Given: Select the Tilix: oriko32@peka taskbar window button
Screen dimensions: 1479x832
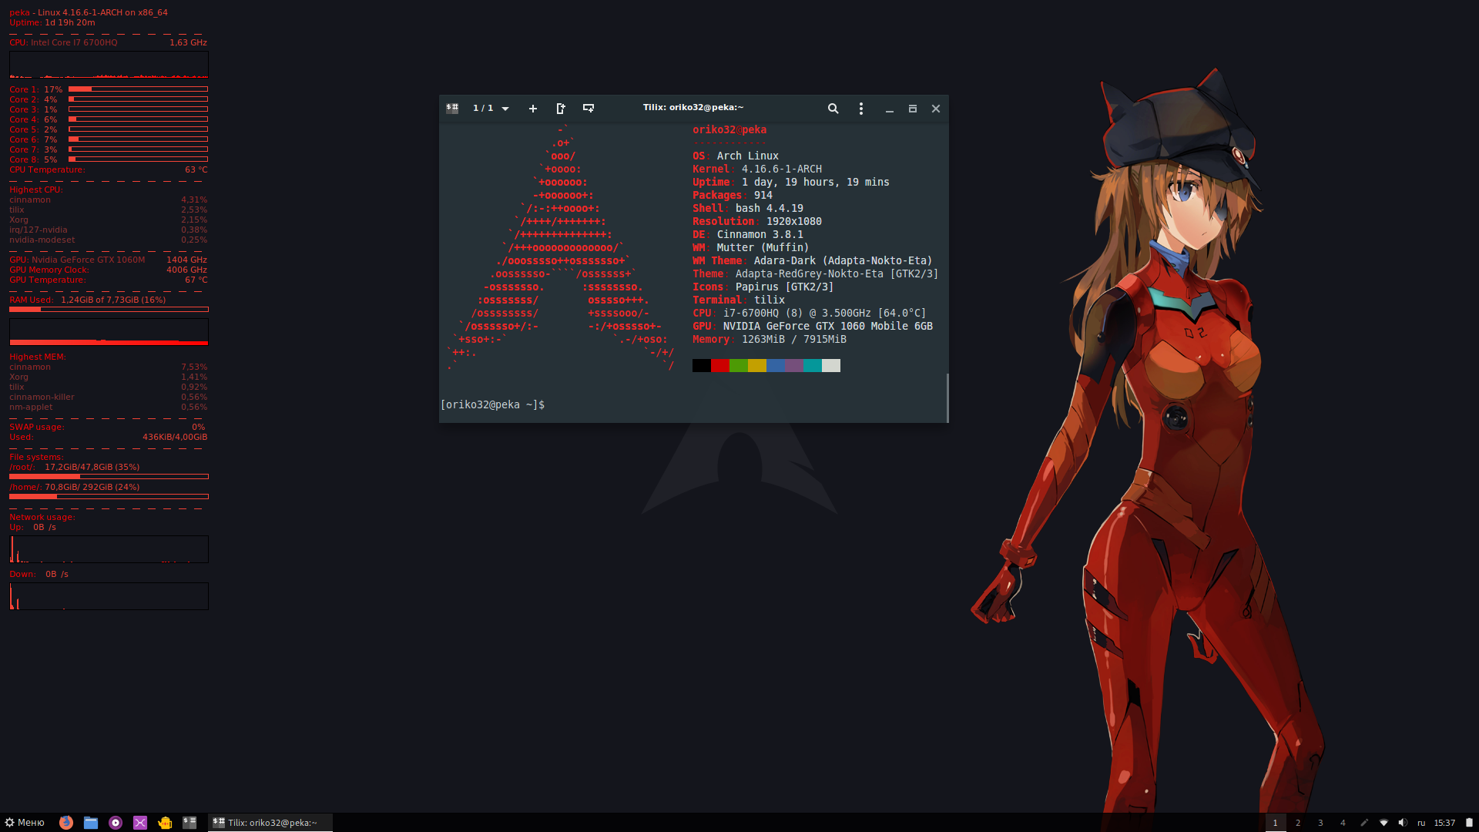Looking at the screenshot, I should tap(270, 823).
